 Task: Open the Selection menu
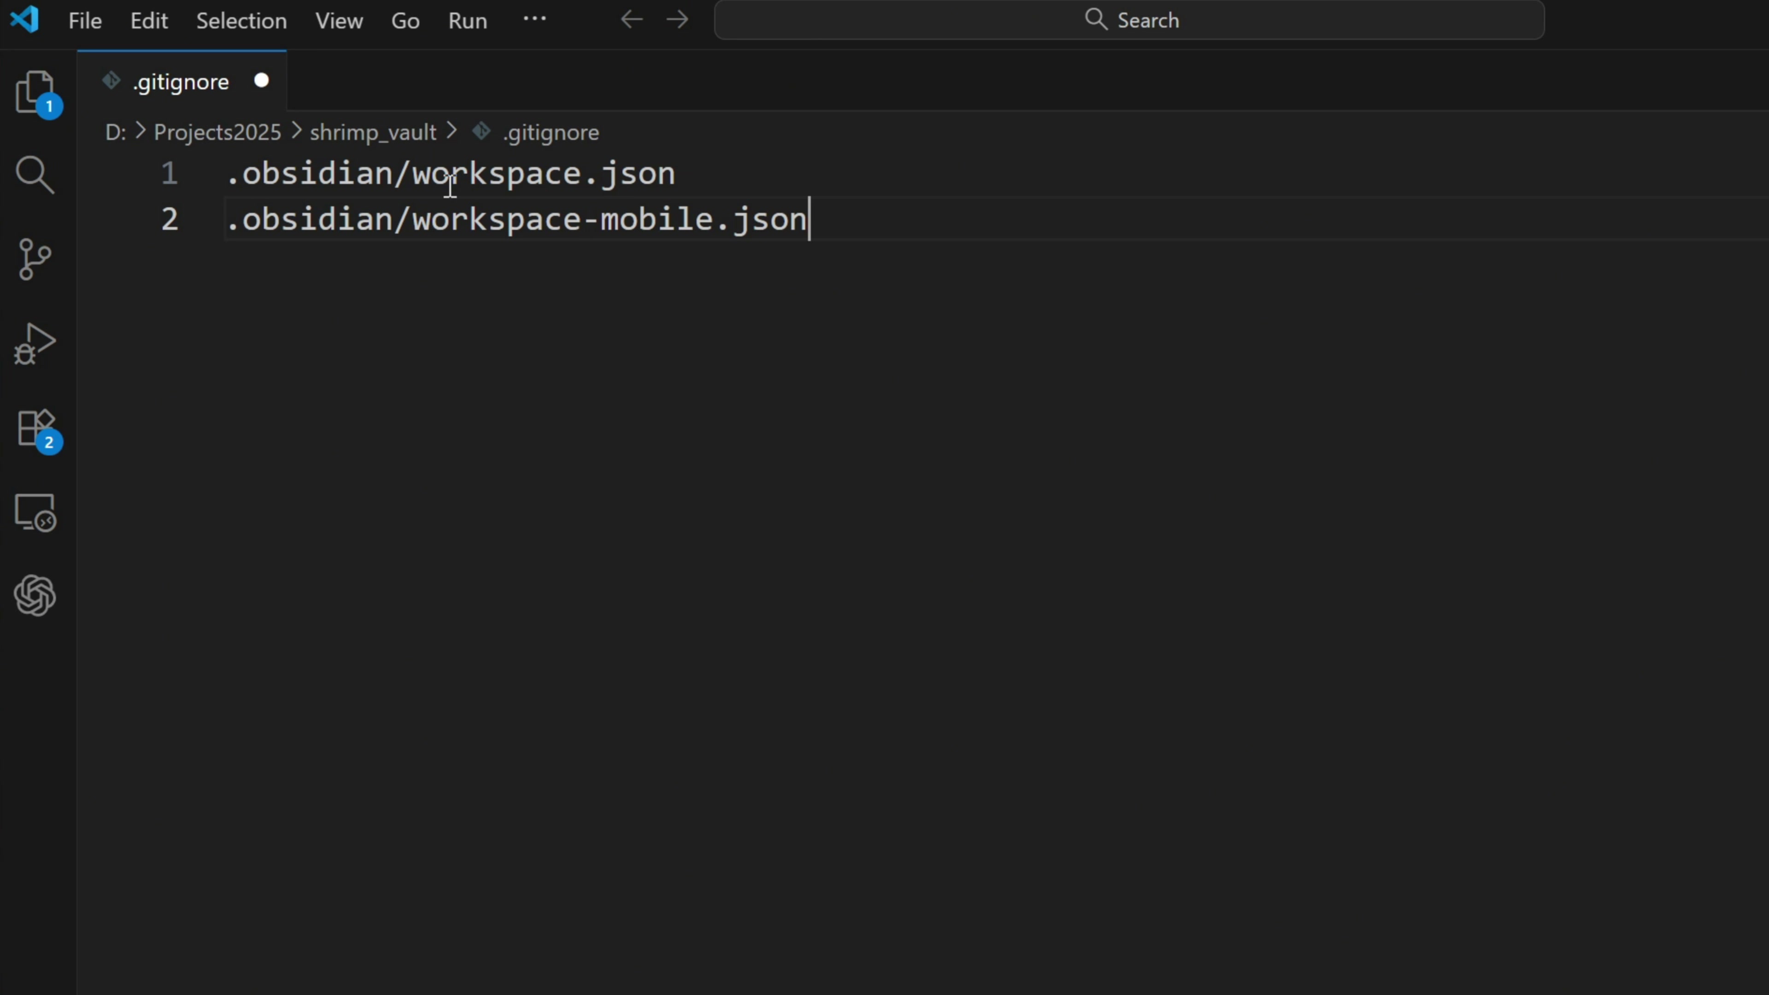click(x=241, y=21)
